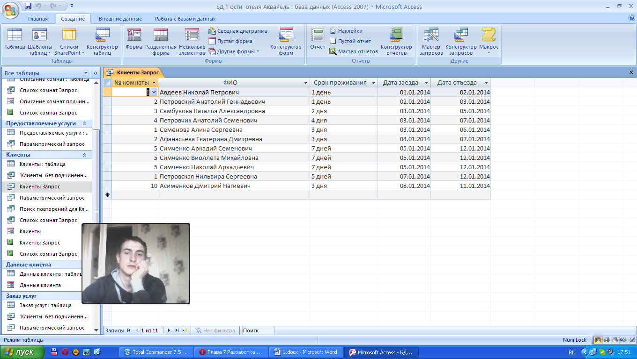Switch to SQL view status icon
This screenshot has width=637, height=359.
(623, 340)
